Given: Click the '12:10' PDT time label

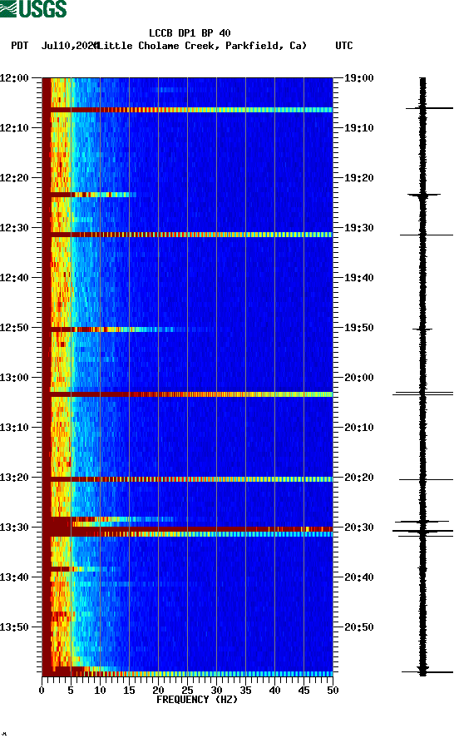Looking at the screenshot, I should coord(14,128).
